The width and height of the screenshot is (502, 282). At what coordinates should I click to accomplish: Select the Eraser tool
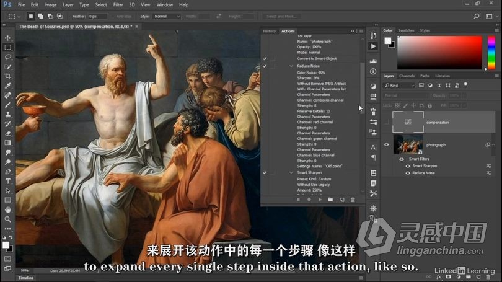click(x=7, y=133)
